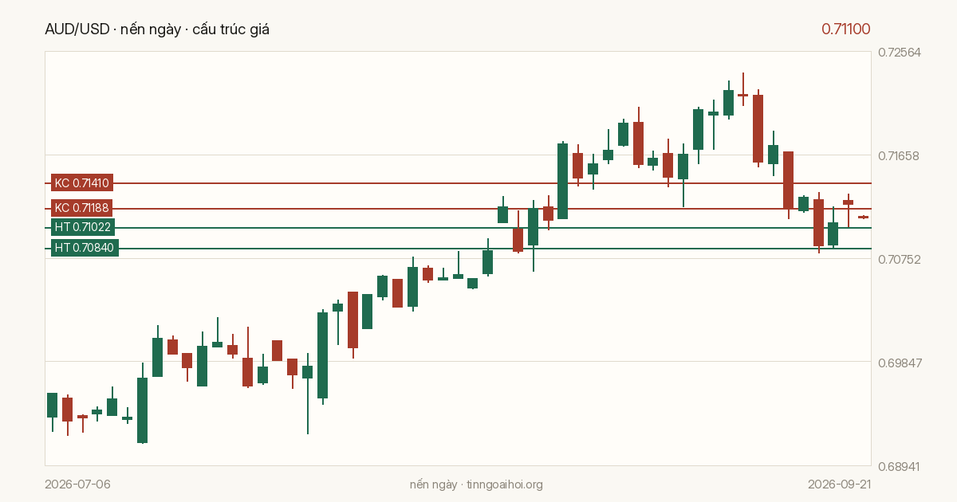Click the tall green breakout candle above KC 0.71188
Image resolution: width=957 pixels, height=502 pixels.
tap(562, 181)
